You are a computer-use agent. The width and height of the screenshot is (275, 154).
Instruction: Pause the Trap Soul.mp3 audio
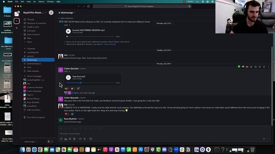click(x=68, y=77)
